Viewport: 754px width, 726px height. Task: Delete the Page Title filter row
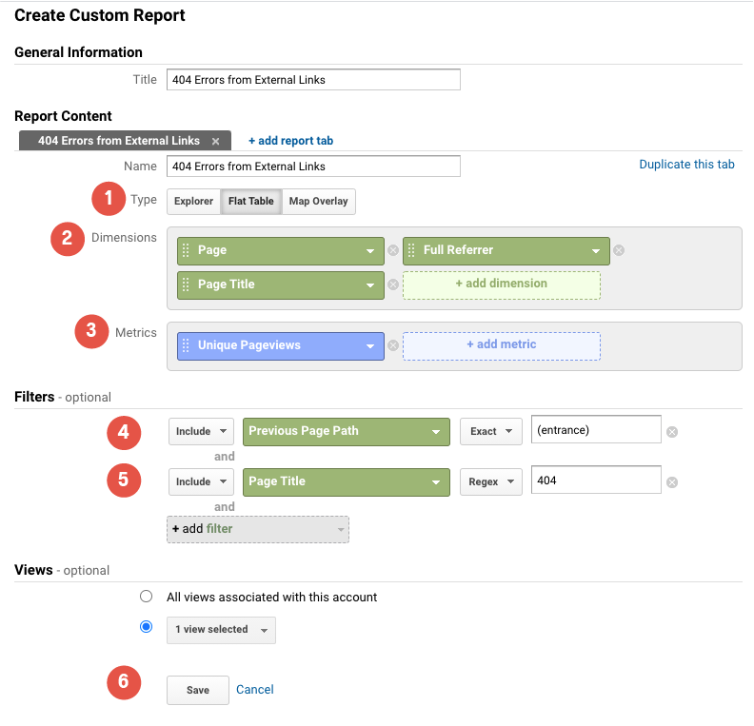coord(671,482)
